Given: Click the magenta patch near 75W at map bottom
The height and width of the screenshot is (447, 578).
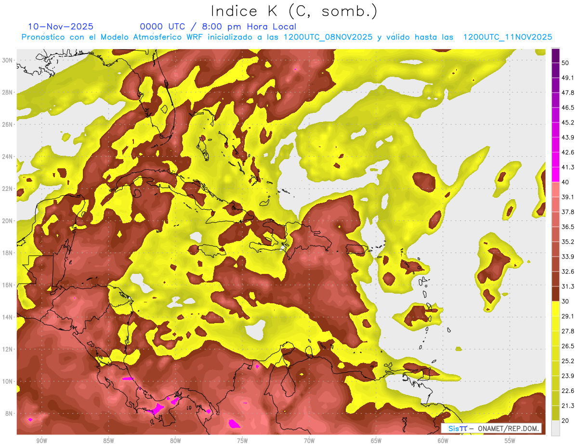Looking at the screenshot, I should click(235, 424).
